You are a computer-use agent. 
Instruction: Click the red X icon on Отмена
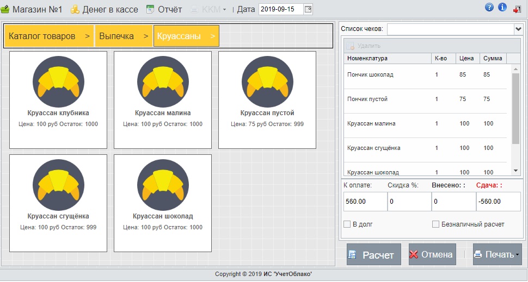coord(414,254)
